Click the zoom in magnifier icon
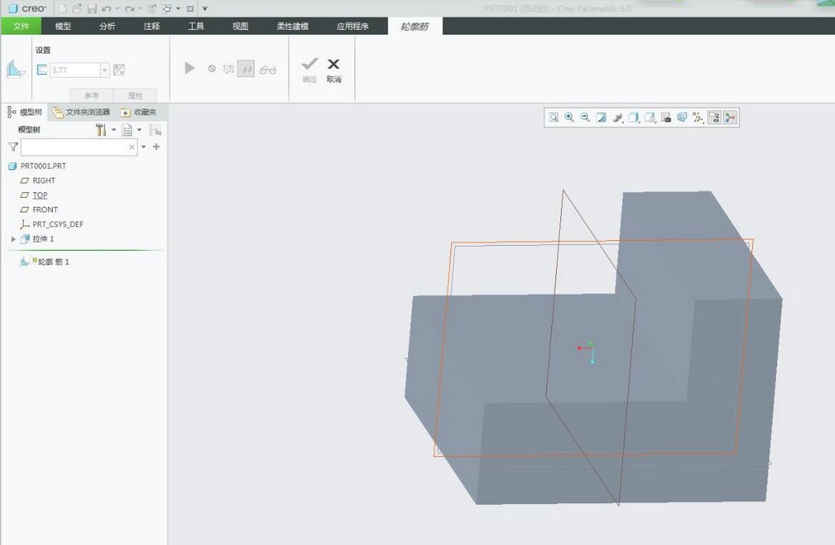This screenshot has height=545, width=835. point(569,117)
